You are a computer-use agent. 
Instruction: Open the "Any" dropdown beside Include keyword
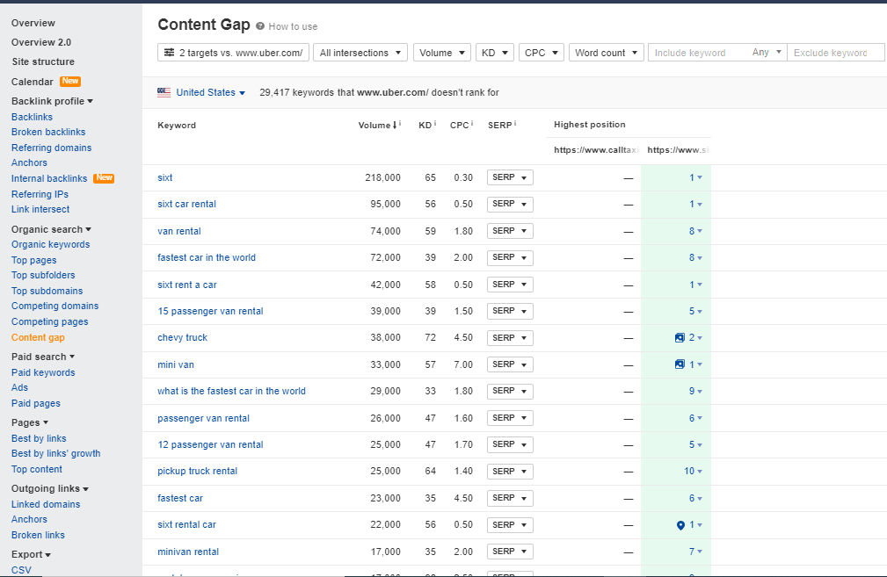(x=766, y=52)
